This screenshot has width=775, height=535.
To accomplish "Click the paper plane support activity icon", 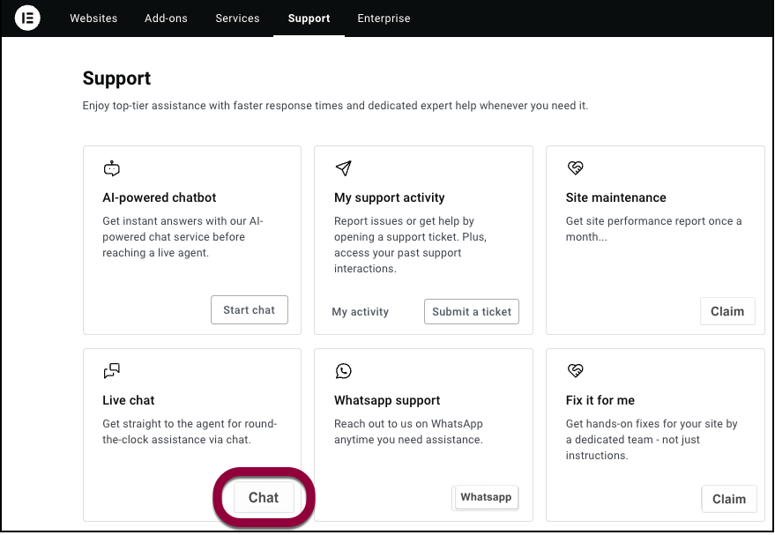I will [343, 168].
